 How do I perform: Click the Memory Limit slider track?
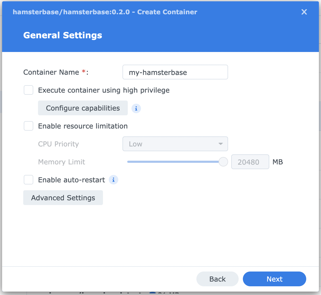[172, 162]
